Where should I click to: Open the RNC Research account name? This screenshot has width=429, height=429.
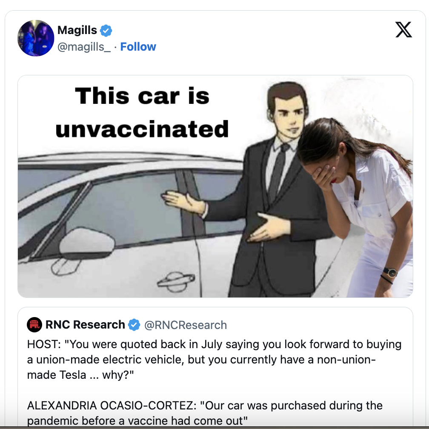click(x=85, y=325)
